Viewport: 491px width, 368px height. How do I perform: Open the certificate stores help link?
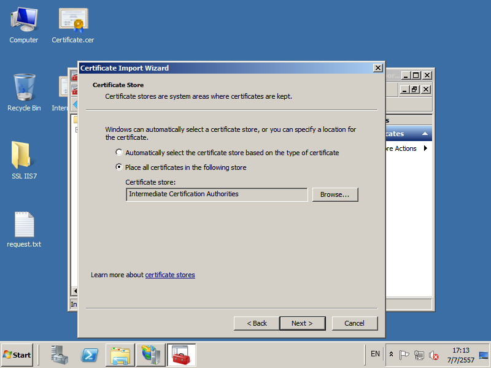pos(170,275)
